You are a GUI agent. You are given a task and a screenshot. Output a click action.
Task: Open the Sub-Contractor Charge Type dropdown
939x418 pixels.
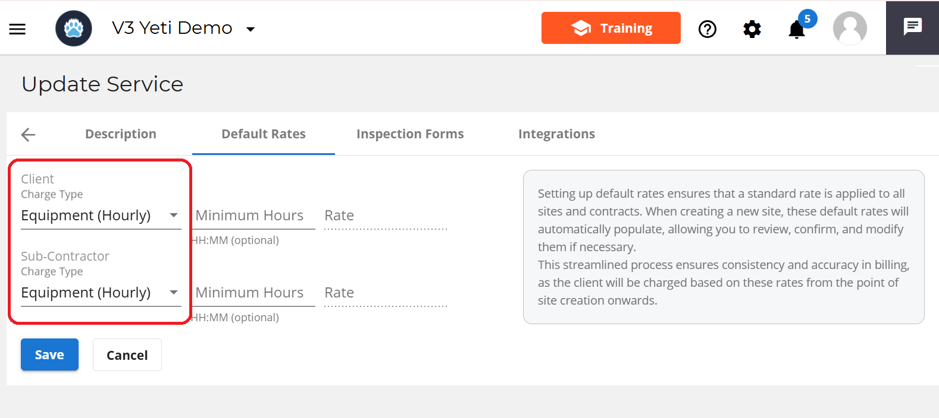pos(101,293)
